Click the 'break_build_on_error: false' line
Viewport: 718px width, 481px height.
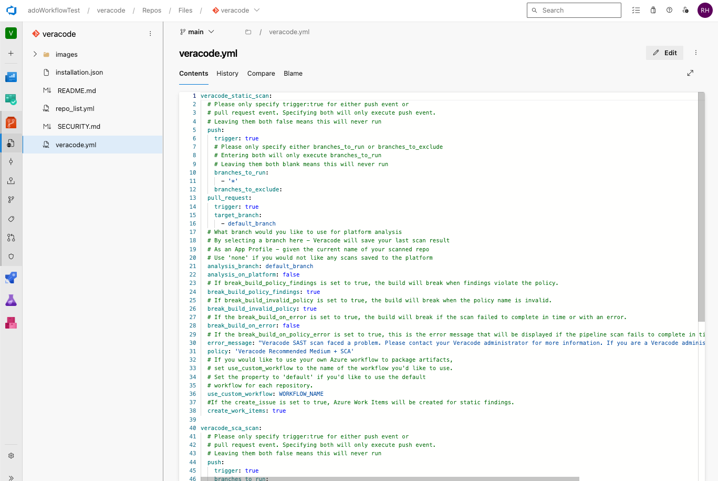[x=253, y=325]
